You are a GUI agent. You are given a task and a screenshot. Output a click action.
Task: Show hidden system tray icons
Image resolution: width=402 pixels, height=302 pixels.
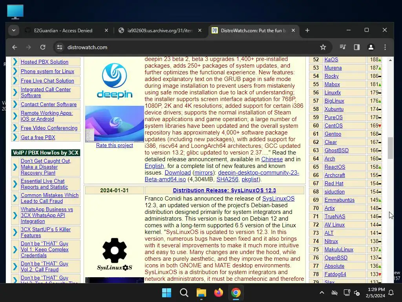(322, 293)
